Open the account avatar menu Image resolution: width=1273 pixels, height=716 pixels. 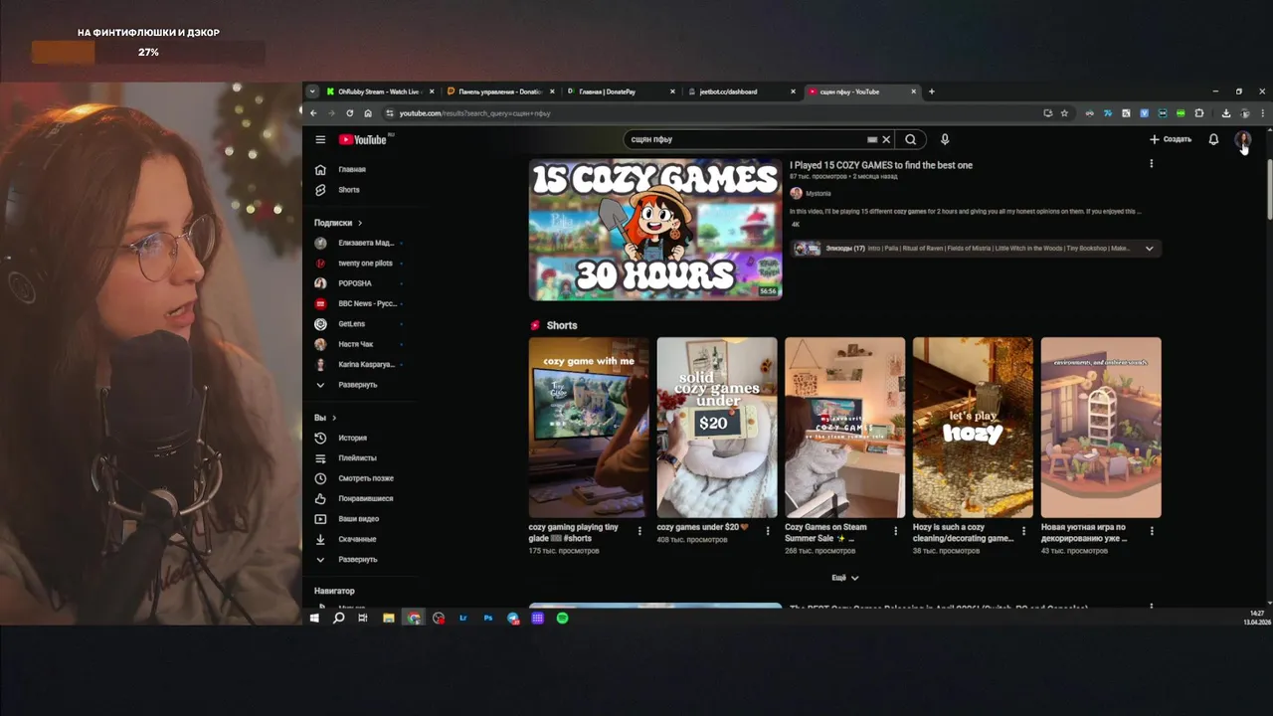pos(1242,139)
